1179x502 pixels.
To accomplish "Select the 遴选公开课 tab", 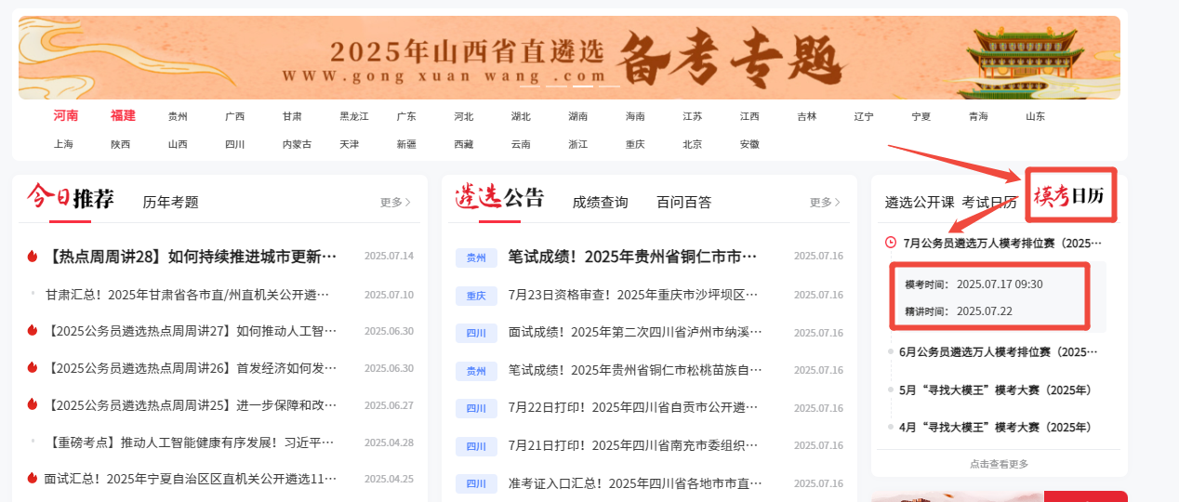I will [x=920, y=203].
